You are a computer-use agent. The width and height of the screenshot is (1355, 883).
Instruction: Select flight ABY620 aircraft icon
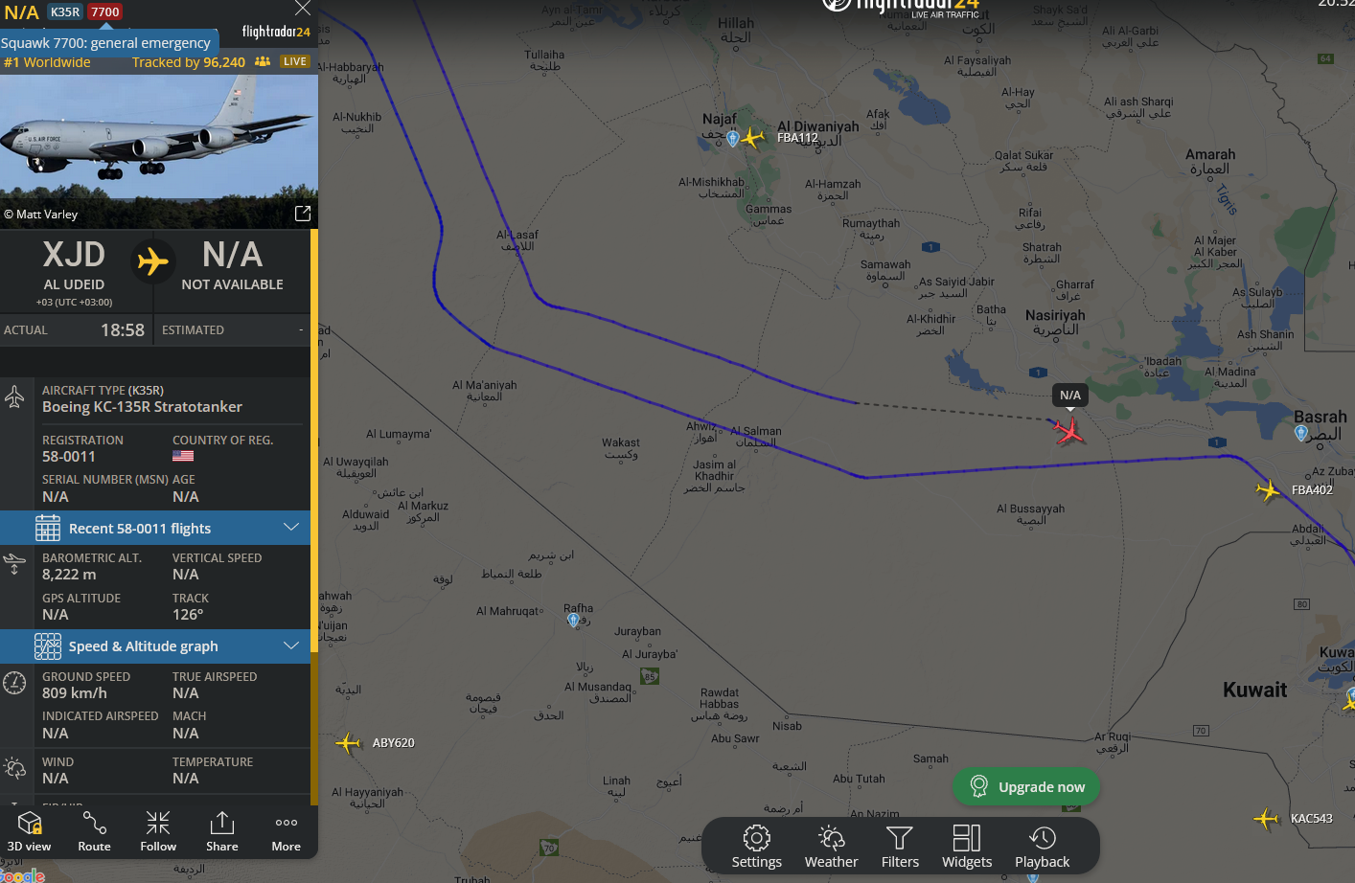(349, 742)
